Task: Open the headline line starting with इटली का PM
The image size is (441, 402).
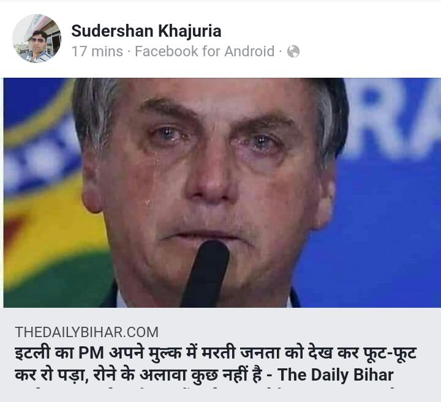Action: [216, 353]
